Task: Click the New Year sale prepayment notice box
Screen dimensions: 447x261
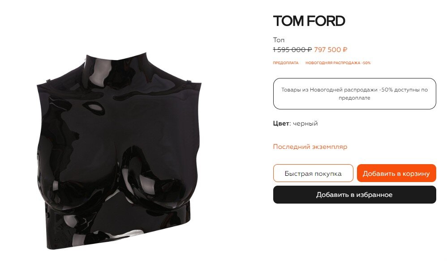Action: tap(355, 94)
